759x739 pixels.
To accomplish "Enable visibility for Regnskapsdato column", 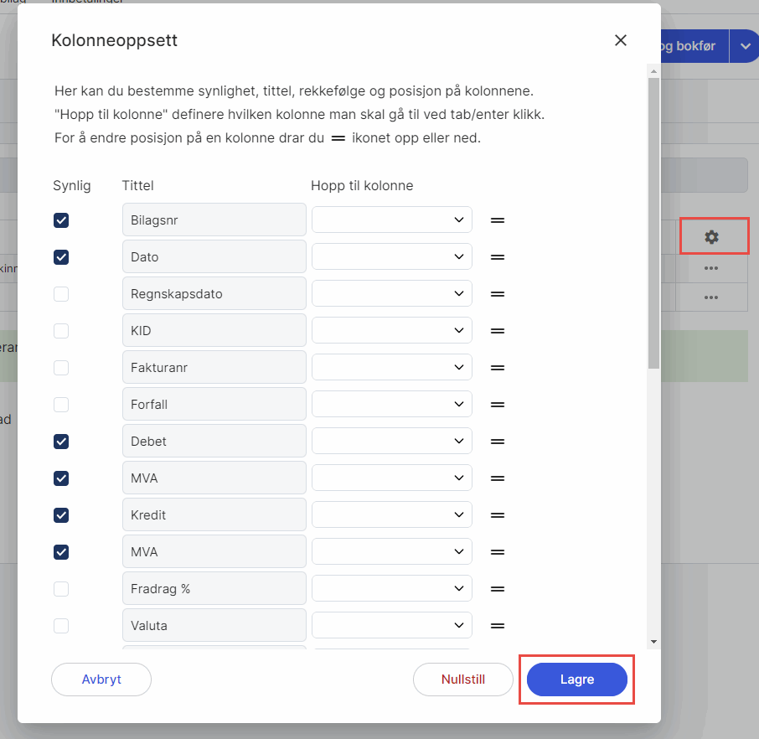I will tap(61, 294).
